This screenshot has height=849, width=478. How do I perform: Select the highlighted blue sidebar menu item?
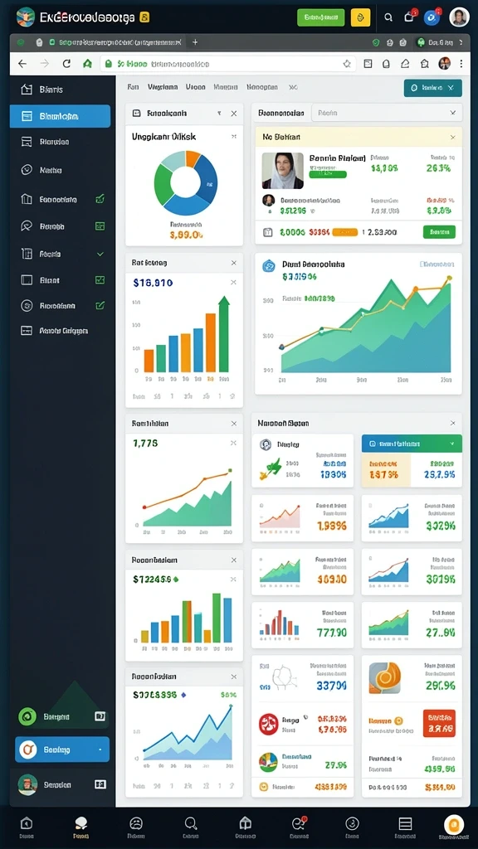[60, 116]
